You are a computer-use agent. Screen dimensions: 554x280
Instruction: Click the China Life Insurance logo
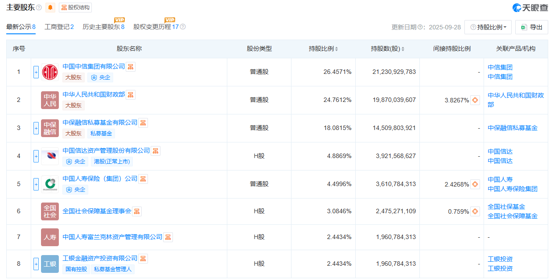pyautogui.click(x=50, y=184)
